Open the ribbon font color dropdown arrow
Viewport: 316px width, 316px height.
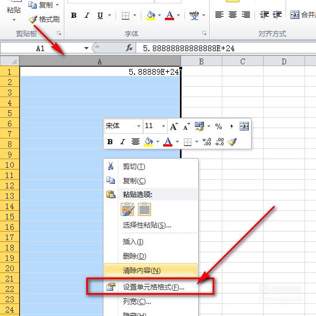point(178,16)
